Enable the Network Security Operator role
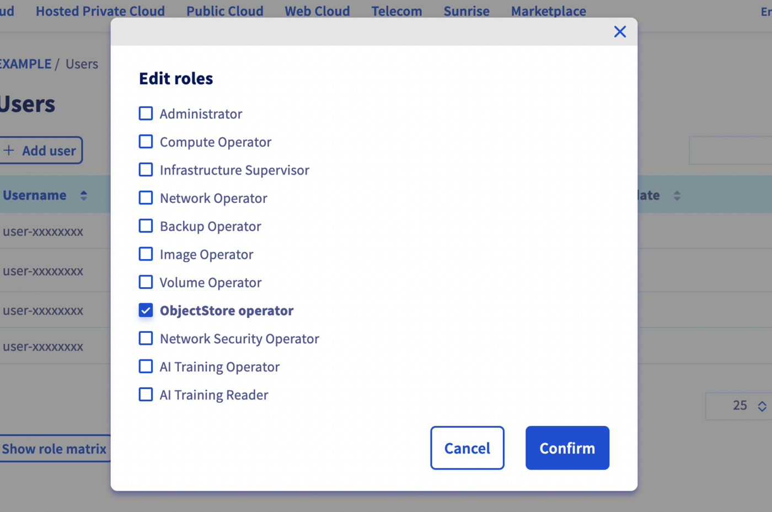 coord(146,338)
